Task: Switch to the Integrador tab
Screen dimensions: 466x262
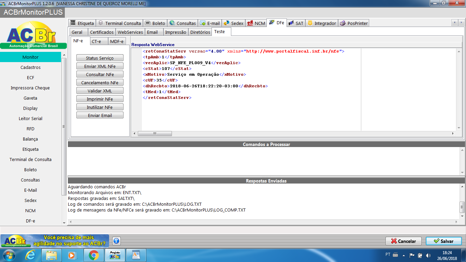Action: (322, 23)
